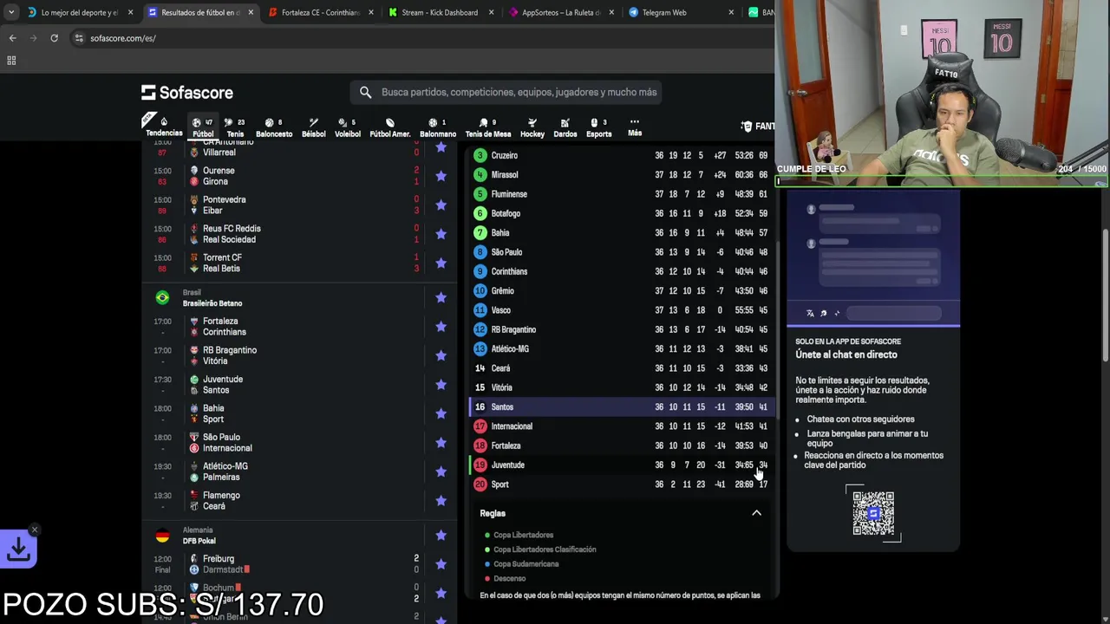Open the Esports category
The image size is (1110, 624).
598,127
